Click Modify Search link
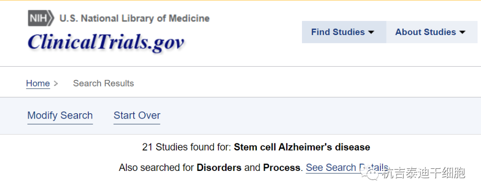The height and width of the screenshot is (194, 481). click(x=60, y=115)
